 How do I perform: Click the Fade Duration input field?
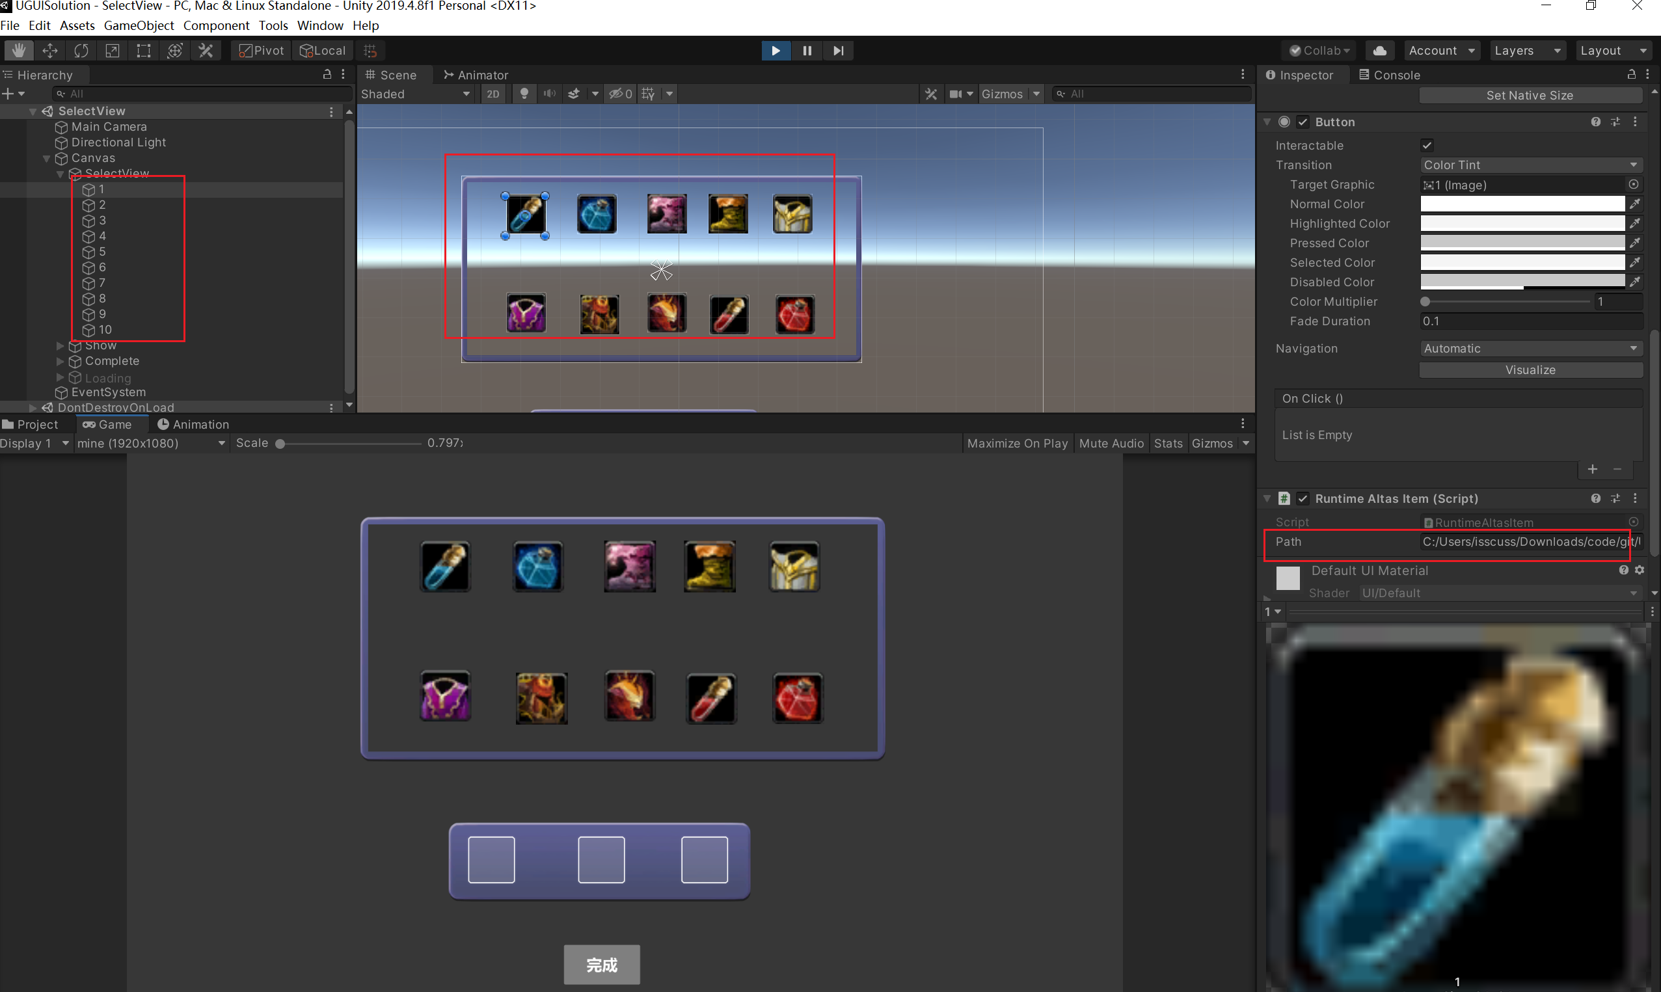tap(1530, 321)
